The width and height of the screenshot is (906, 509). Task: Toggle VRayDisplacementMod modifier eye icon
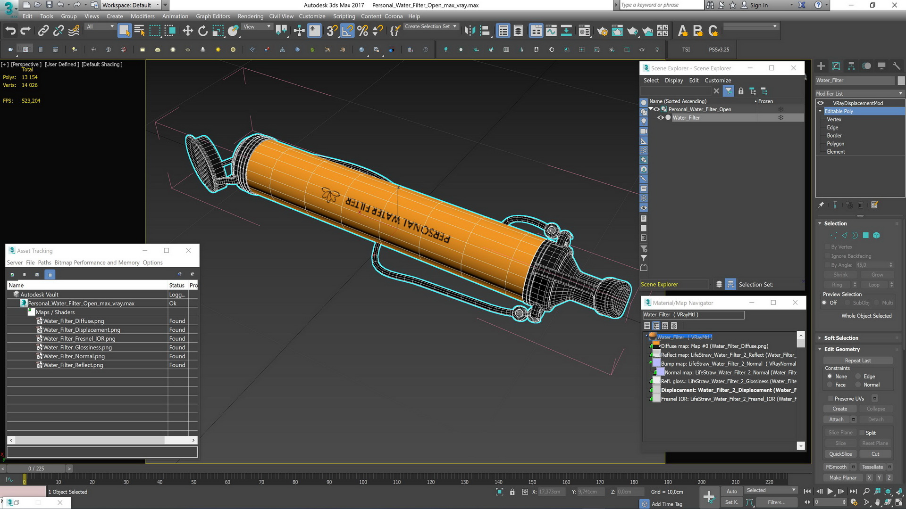821,103
